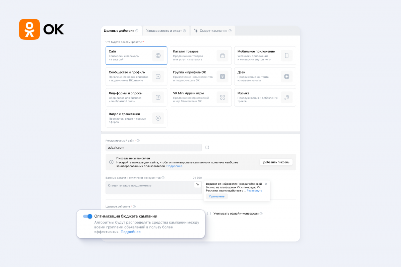The height and width of the screenshot is (267, 401).
Task: Click help icon beside Рекламируемый сайт
Action: coord(138,141)
